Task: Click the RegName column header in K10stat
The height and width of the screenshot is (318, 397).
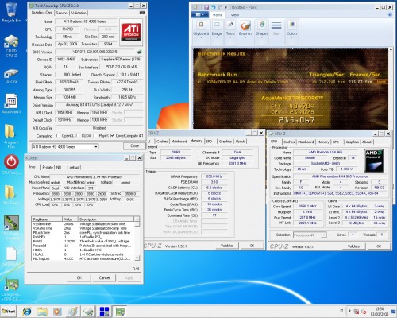Action: pos(47,219)
